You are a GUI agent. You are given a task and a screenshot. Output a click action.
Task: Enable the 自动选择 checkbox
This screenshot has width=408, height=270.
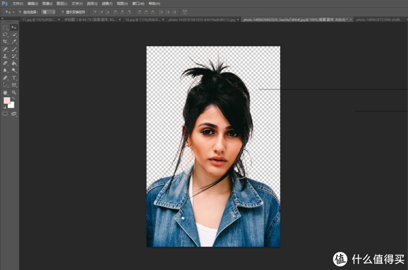pyautogui.click(x=20, y=12)
